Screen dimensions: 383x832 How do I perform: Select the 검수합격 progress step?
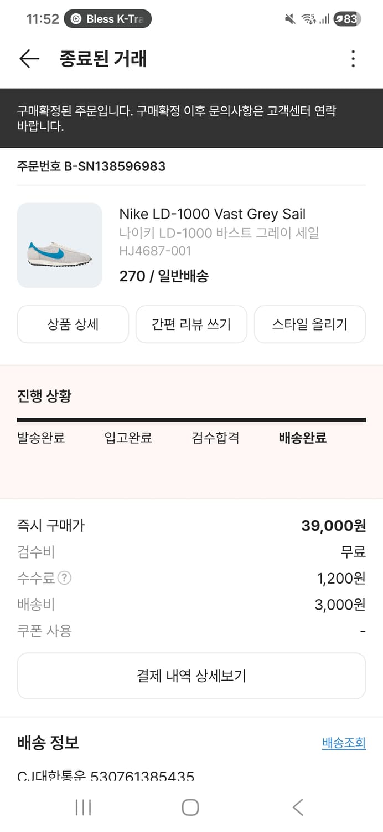click(215, 438)
